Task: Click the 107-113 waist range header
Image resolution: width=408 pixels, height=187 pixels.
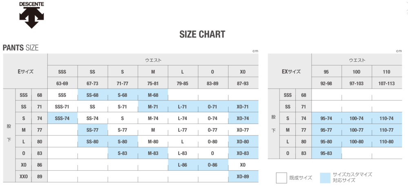Action: click(x=386, y=83)
